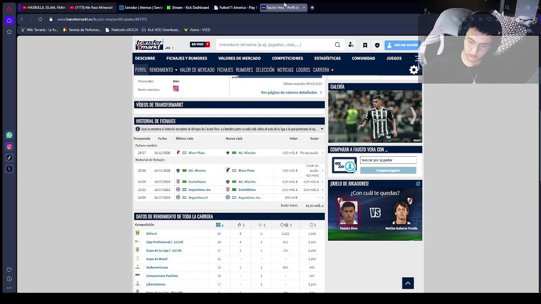Image resolution: width=541 pixels, height=304 pixels.
Task: Open X (Twitter) in the browser sidebar
Action: coord(9,169)
